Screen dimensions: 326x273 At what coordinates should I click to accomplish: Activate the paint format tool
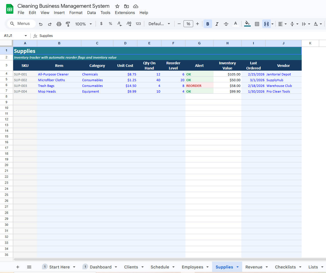68,24
